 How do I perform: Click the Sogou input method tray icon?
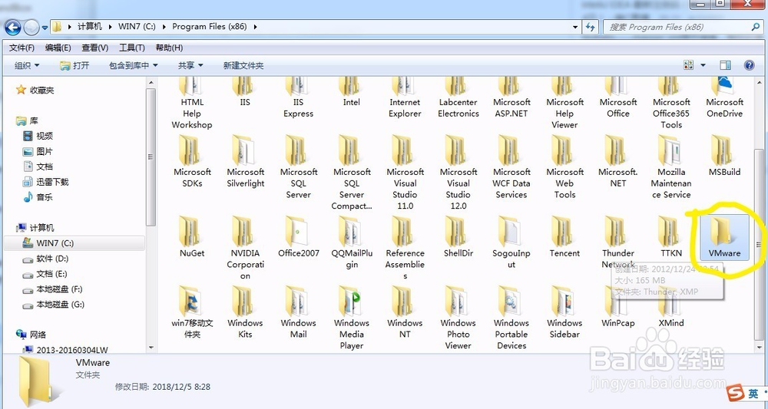tap(736, 392)
